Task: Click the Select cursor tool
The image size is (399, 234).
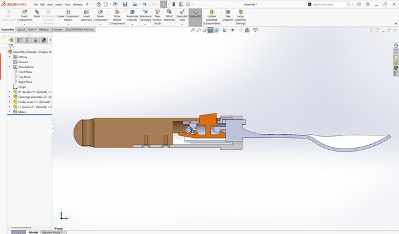Action: (x=163, y=4)
